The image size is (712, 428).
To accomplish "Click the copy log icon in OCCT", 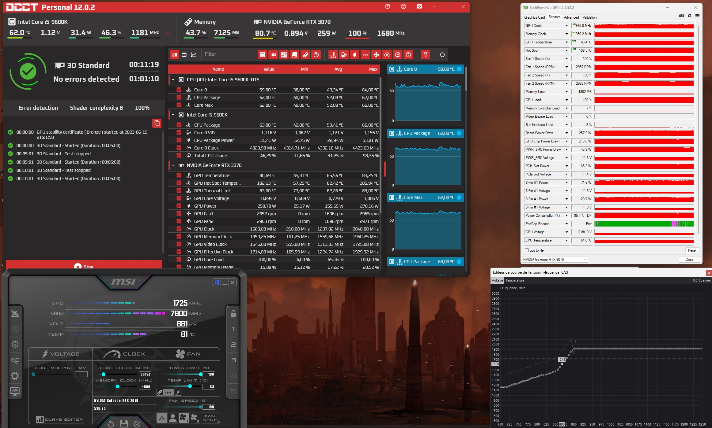I will pyautogui.click(x=157, y=123).
